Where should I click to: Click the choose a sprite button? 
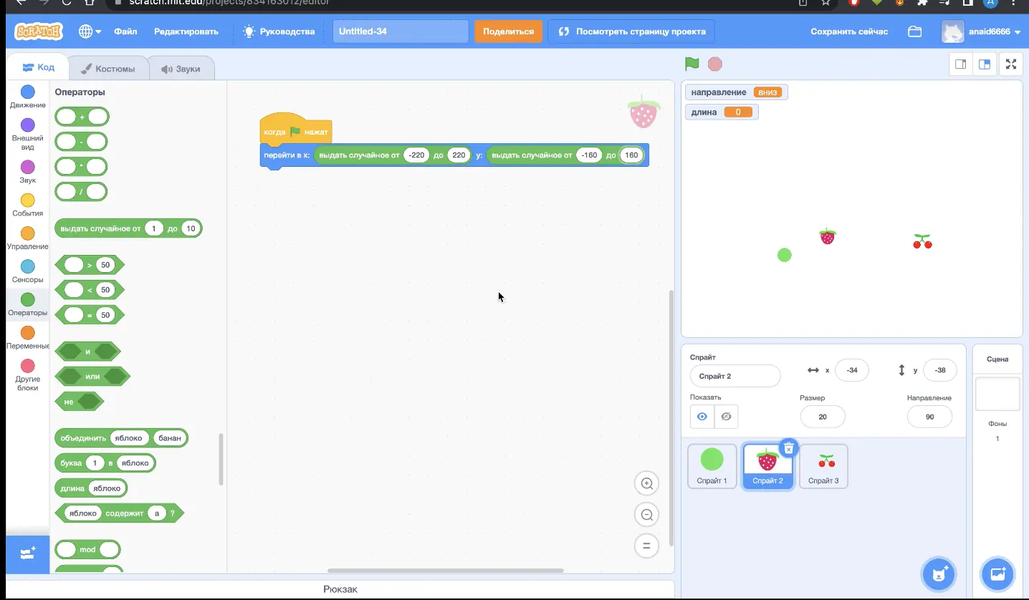click(939, 574)
